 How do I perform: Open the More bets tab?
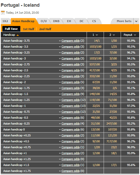pos(124,21)
